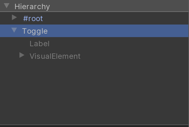This screenshot has width=189, height=127.
Task: Select the Toggle element text
Action: click(x=35, y=31)
